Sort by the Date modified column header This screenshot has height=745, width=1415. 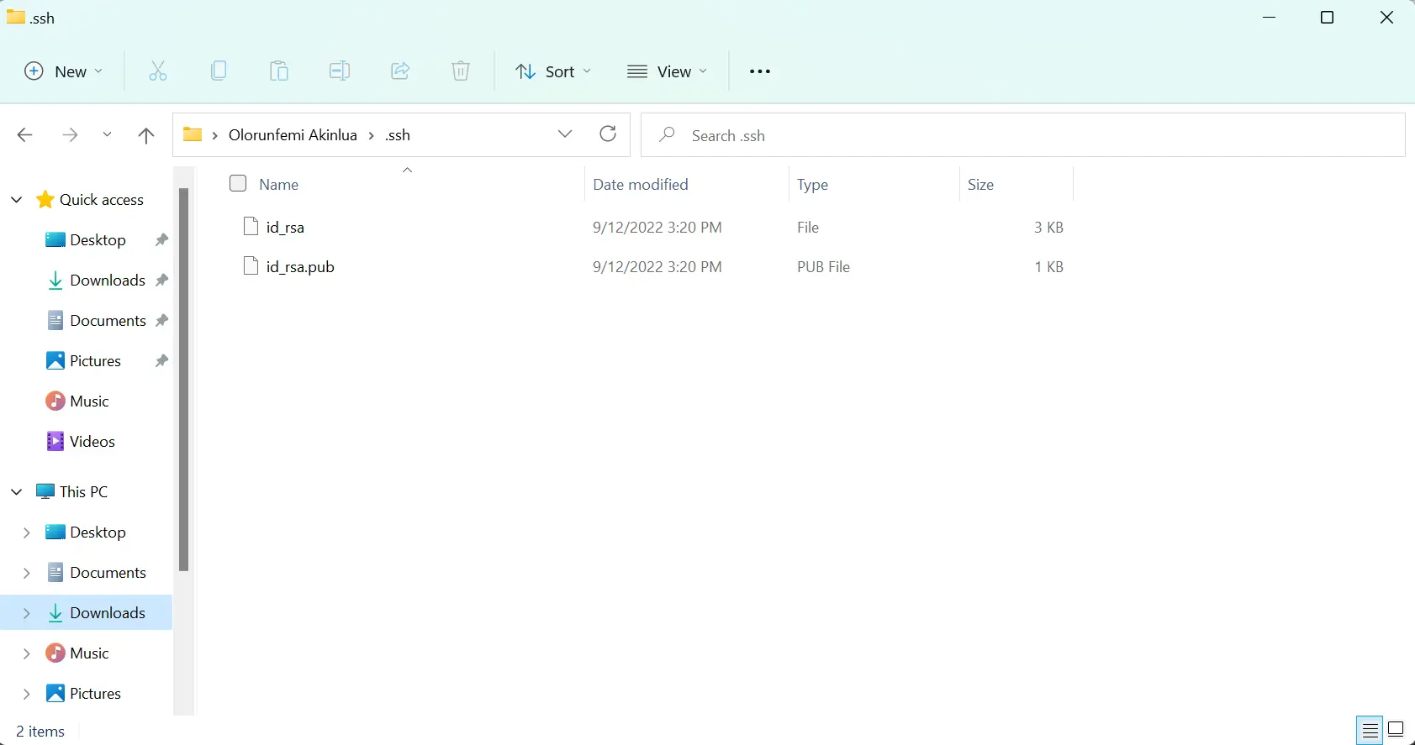[640, 185]
